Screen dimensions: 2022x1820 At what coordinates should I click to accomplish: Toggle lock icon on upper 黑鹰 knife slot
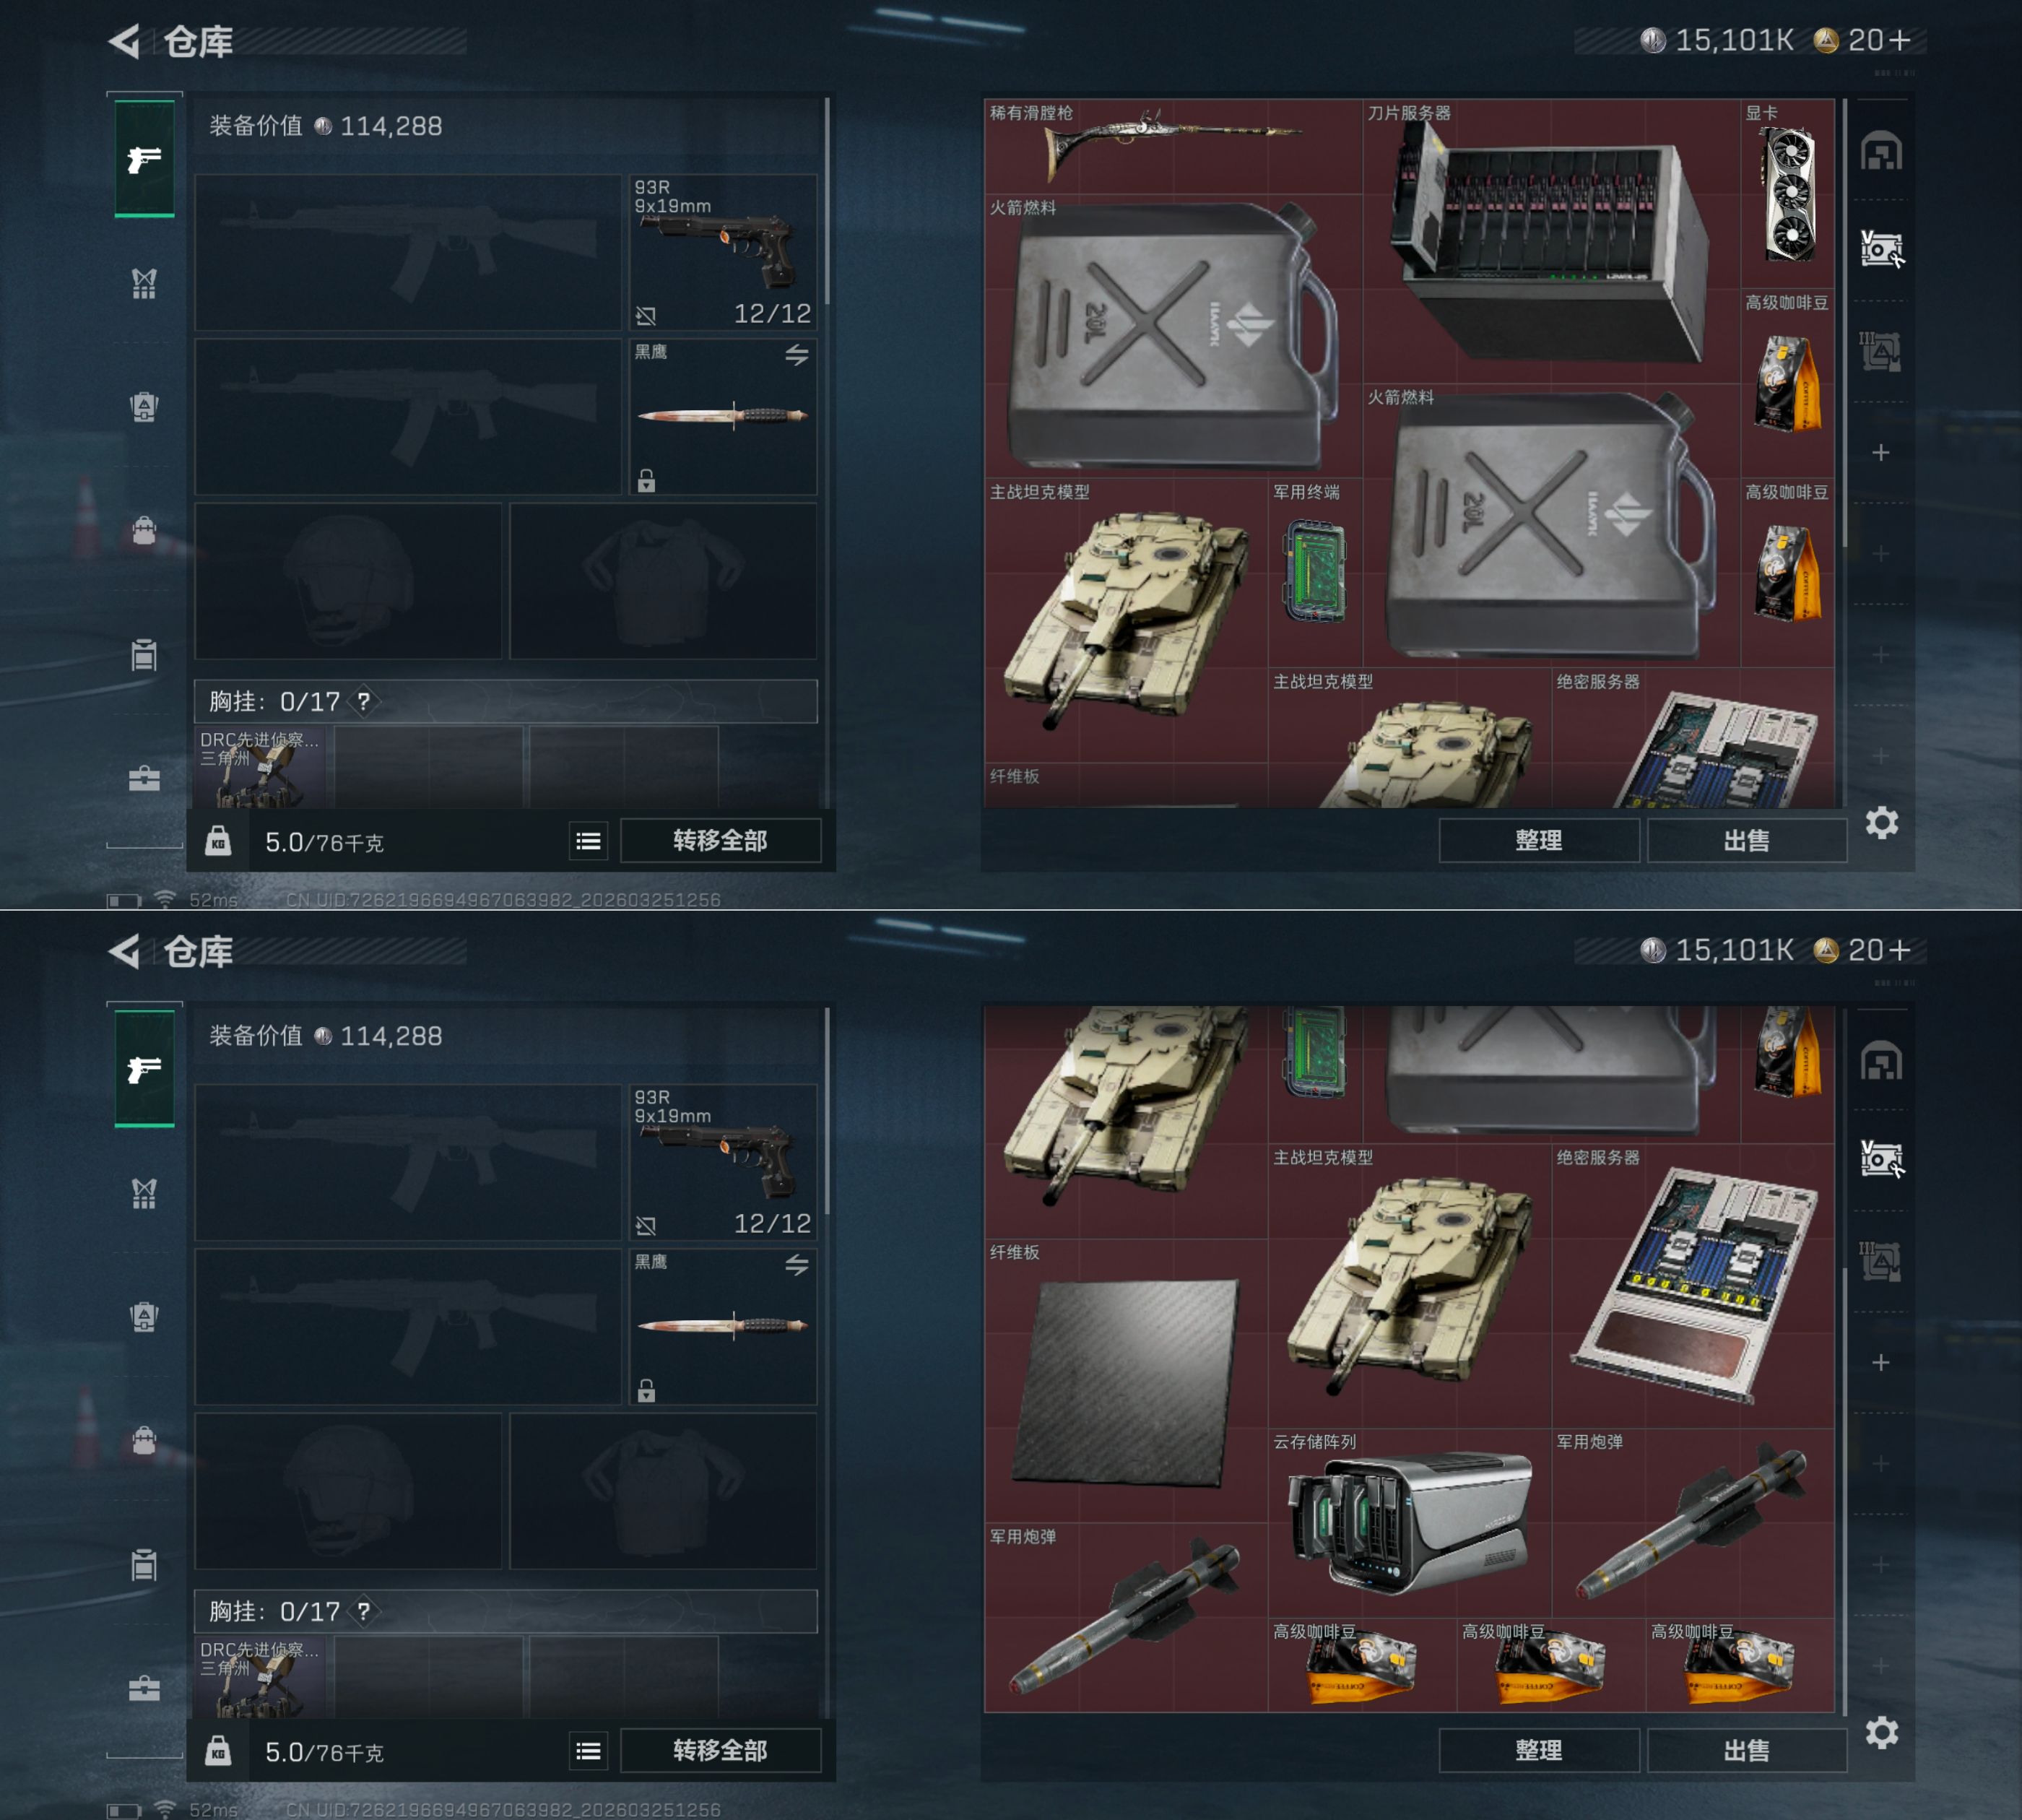point(646,481)
